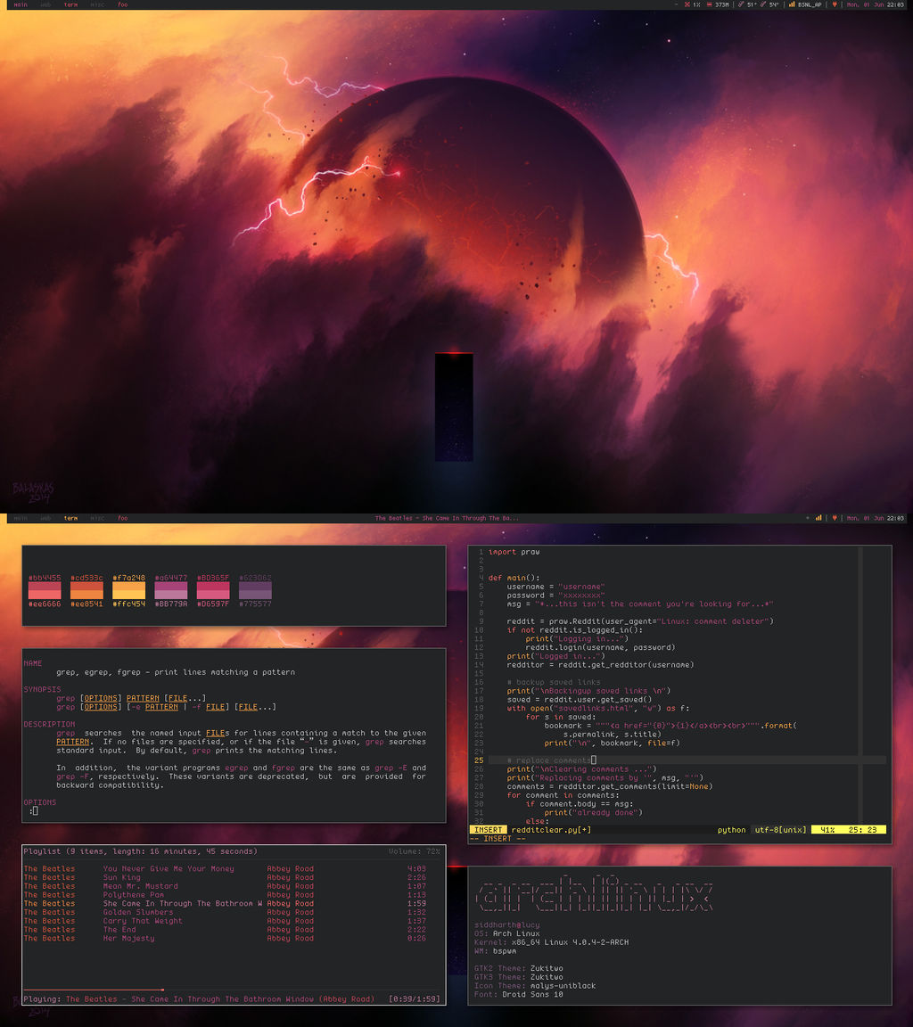Click the CPU usage icon showing 1%

[x=687, y=4]
